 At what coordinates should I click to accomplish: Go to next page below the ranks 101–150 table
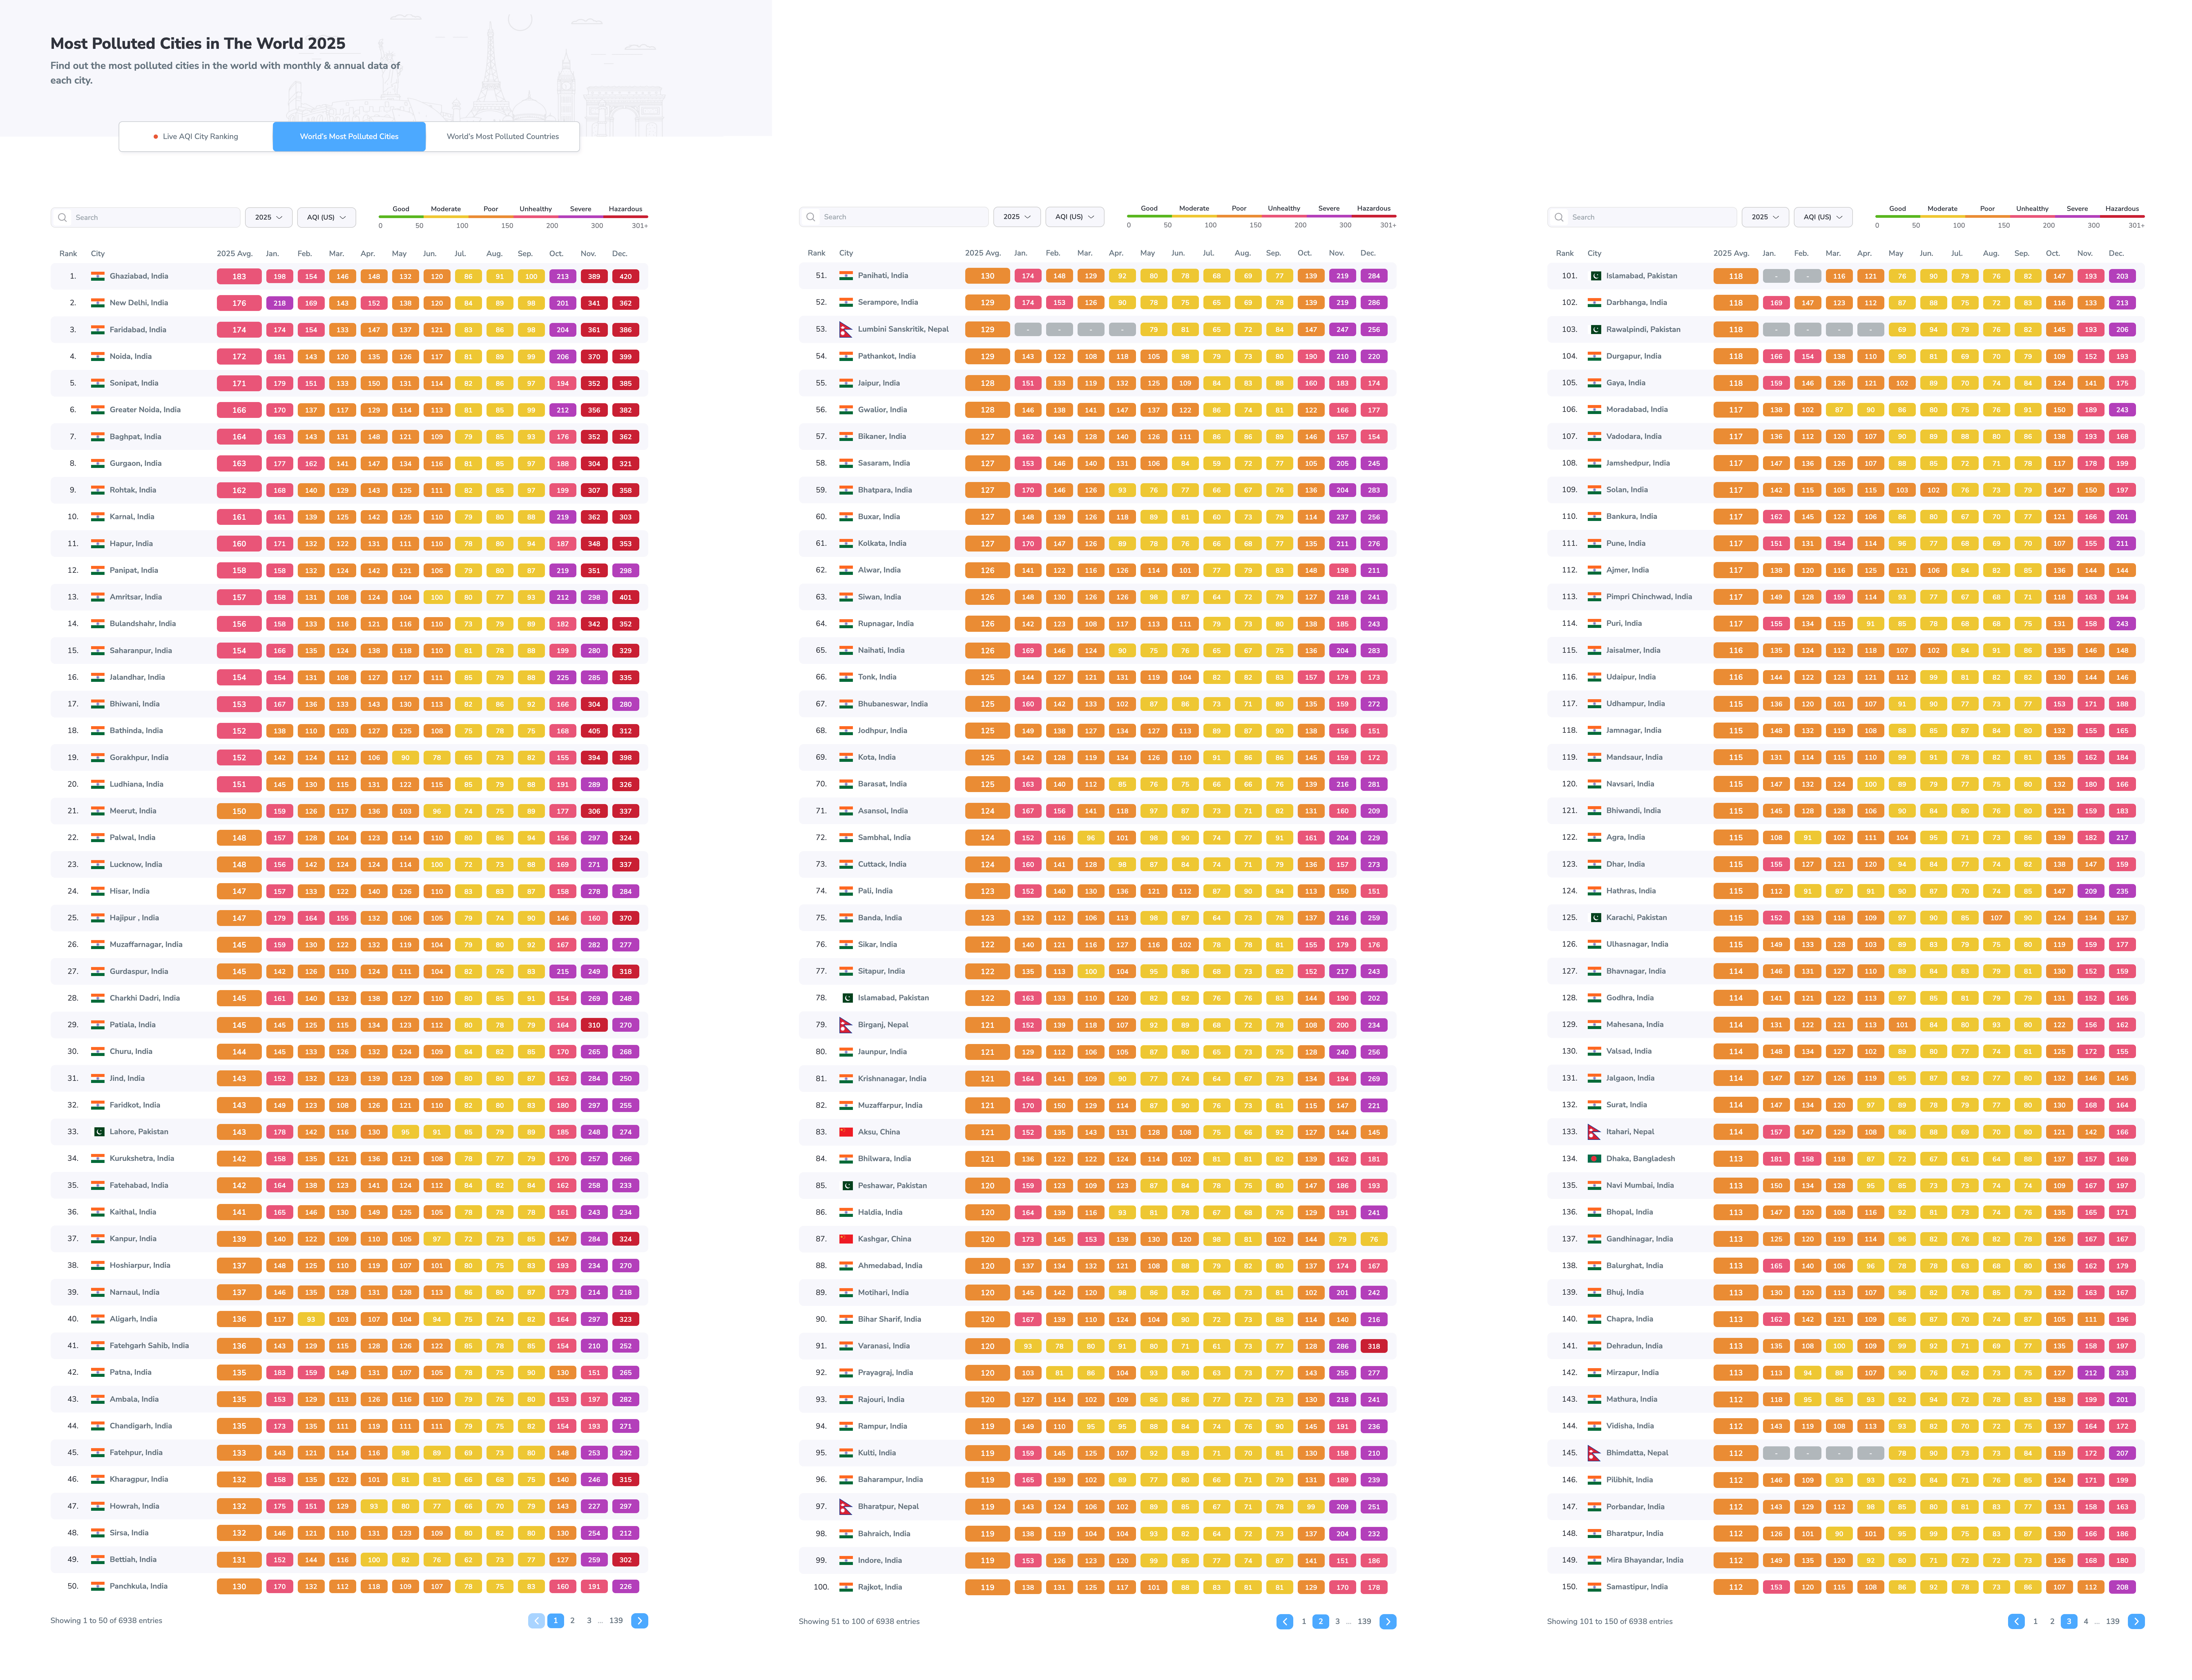click(2136, 1622)
